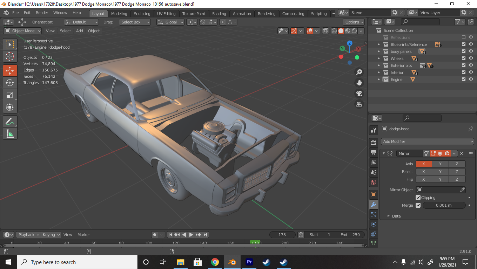Image resolution: width=477 pixels, height=269 pixels.
Task: Open the Render menu
Action: [42, 13]
